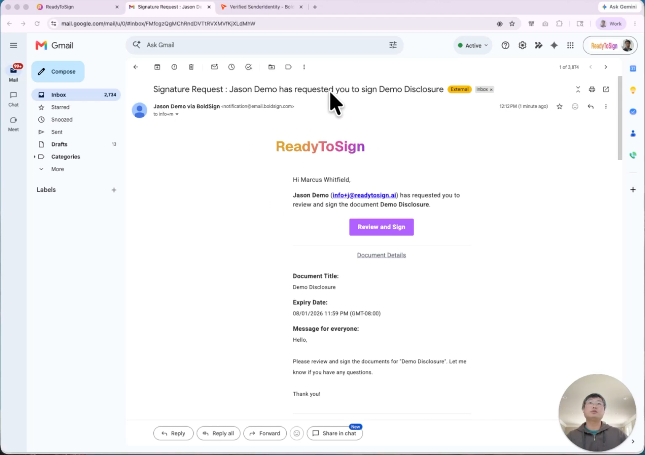Screen dimensions: 645x455
Task: Click the Ask Gmail search field
Action: click(x=264, y=45)
